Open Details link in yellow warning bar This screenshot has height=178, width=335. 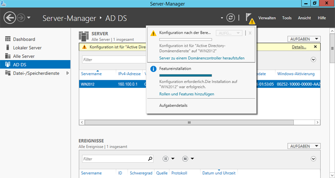pos(299,47)
